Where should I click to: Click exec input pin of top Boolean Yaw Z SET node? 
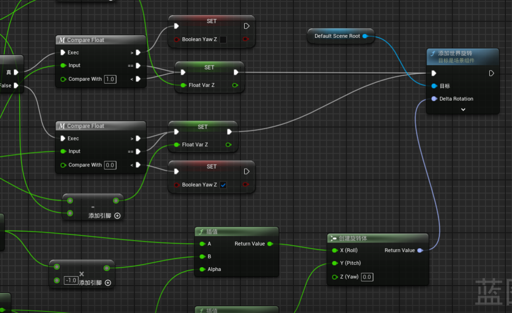(176, 26)
